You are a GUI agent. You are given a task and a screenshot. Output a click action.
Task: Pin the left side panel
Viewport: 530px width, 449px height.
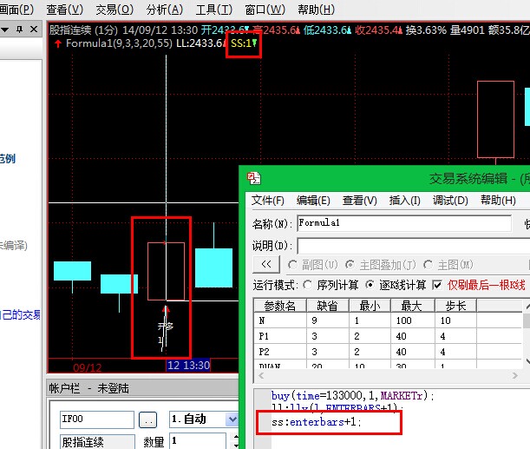pos(20,30)
